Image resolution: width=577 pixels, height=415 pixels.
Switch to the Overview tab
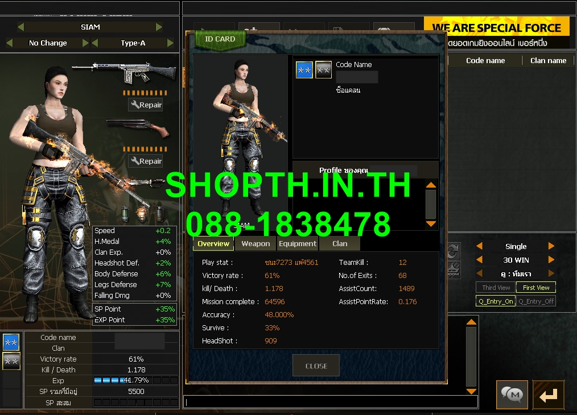[x=213, y=244]
